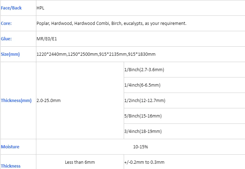Click the Size(mm) row label
Image resolution: width=245 pixels, height=169 pixels.
coord(10,54)
